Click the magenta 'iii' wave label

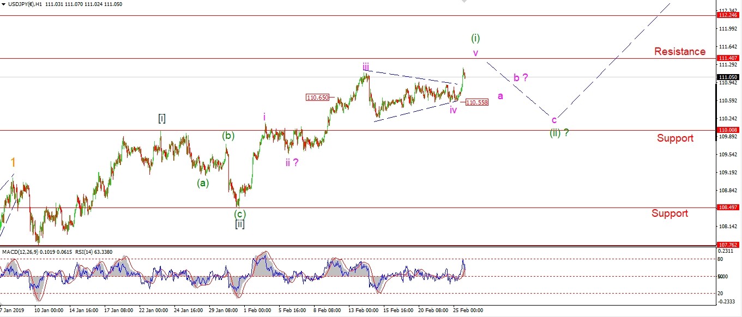click(x=366, y=67)
